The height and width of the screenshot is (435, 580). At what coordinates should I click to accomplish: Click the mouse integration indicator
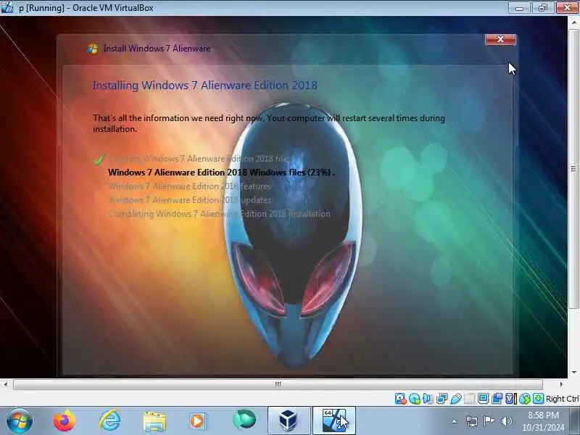(x=524, y=398)
